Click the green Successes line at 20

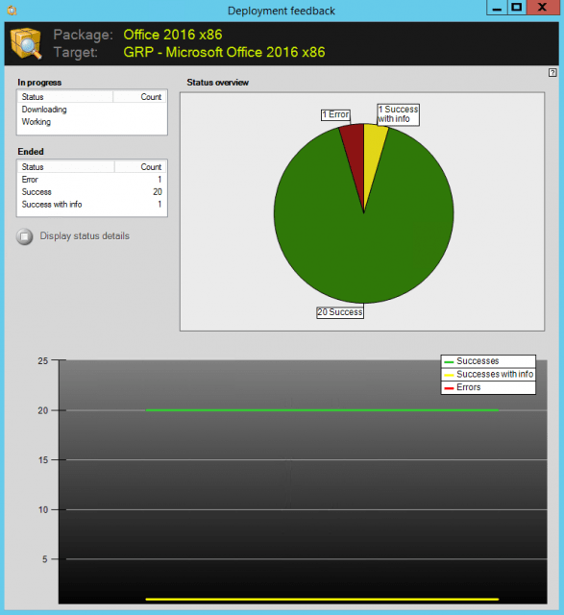pyautogui.click(x=322, y=410)
